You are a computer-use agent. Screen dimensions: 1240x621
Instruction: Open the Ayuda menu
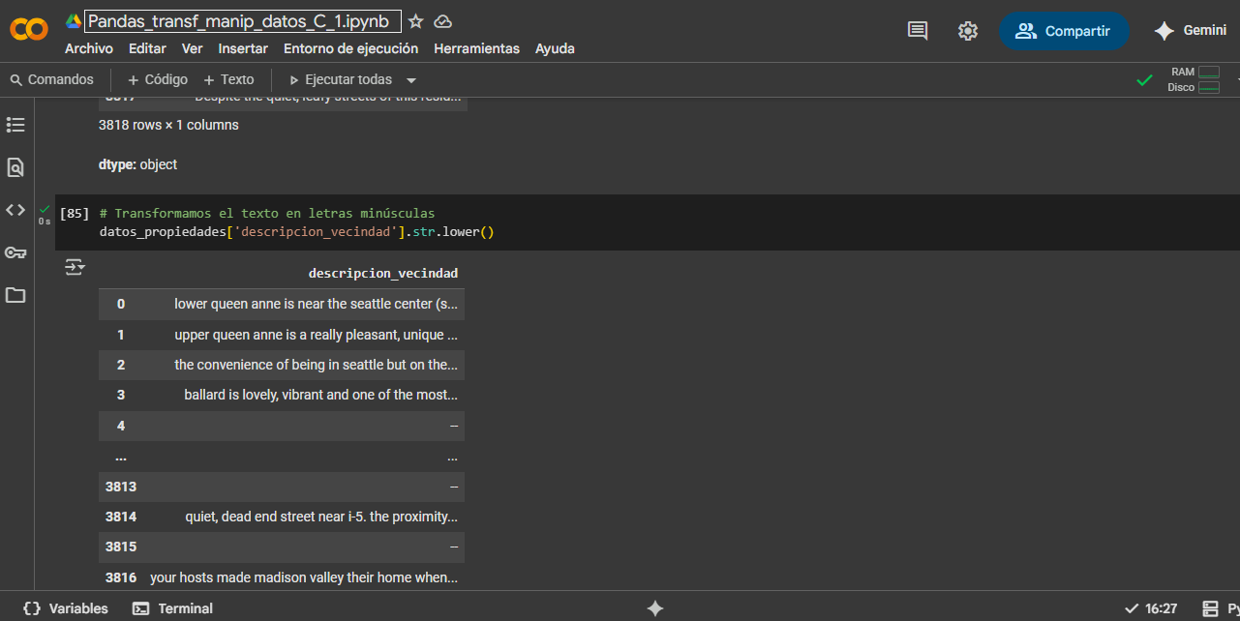tap(555, 48)
